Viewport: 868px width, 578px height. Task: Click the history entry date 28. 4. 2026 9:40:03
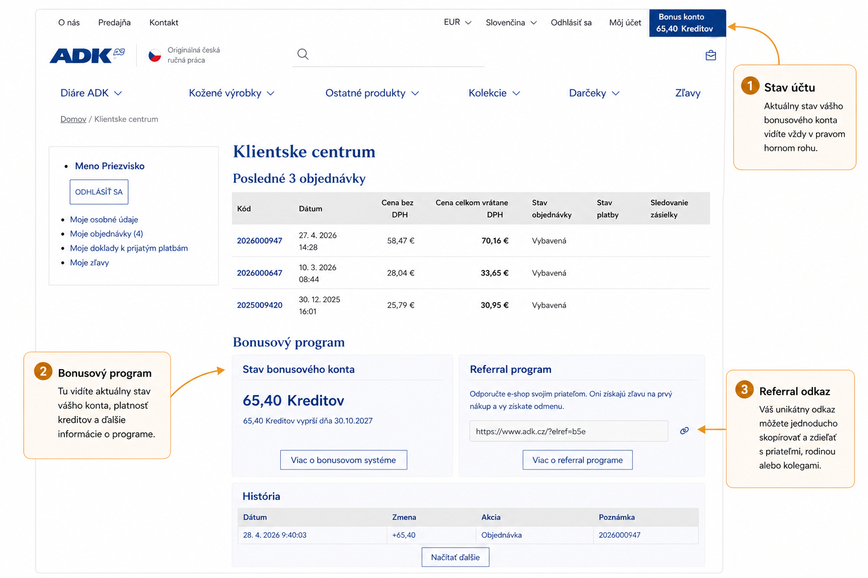(275, 535)
